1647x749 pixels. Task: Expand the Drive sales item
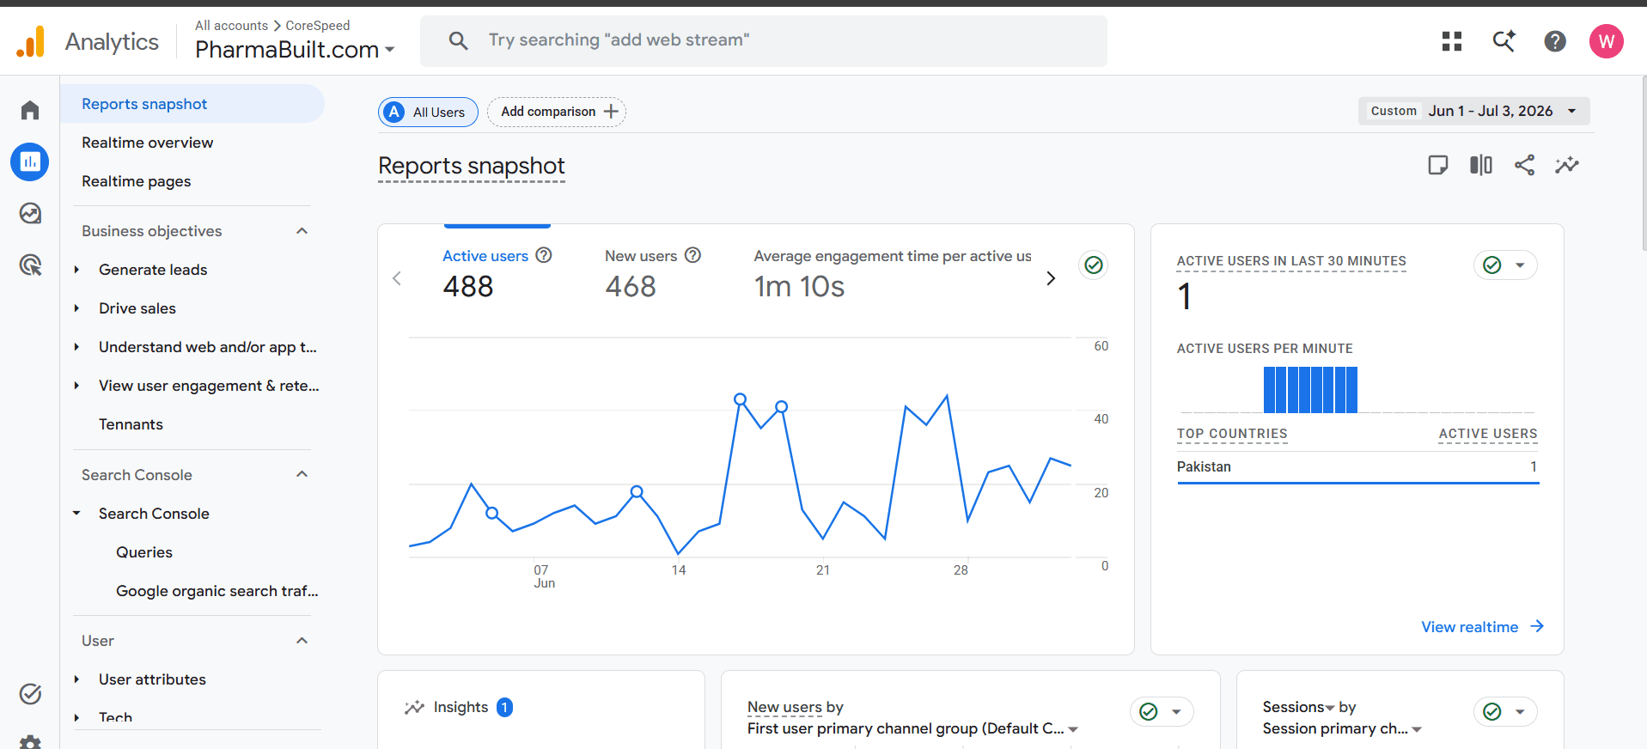click(76, 308)
